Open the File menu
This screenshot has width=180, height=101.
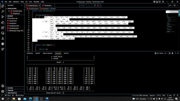6,2
